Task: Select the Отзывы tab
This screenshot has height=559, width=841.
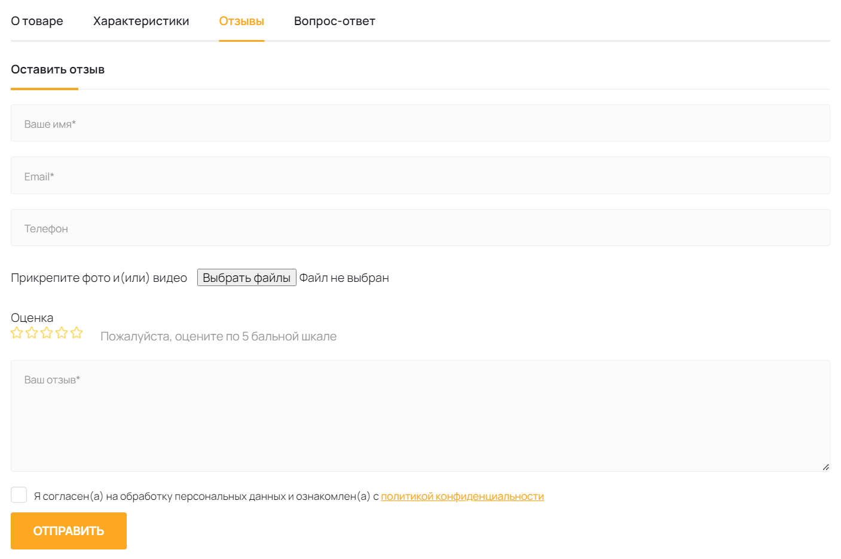Action: coord(241,21)
